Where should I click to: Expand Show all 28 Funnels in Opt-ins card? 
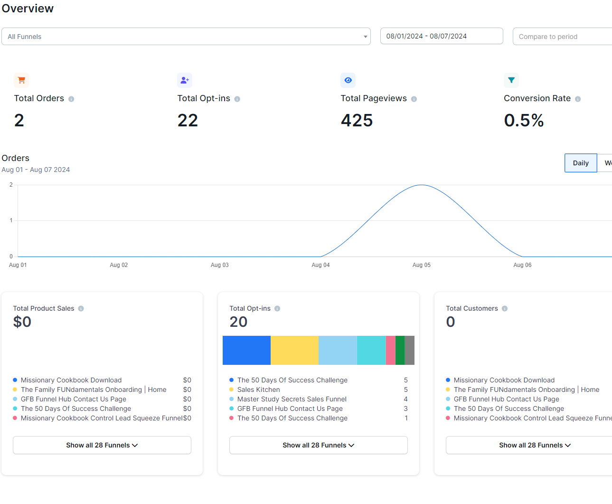click(319, 445)
